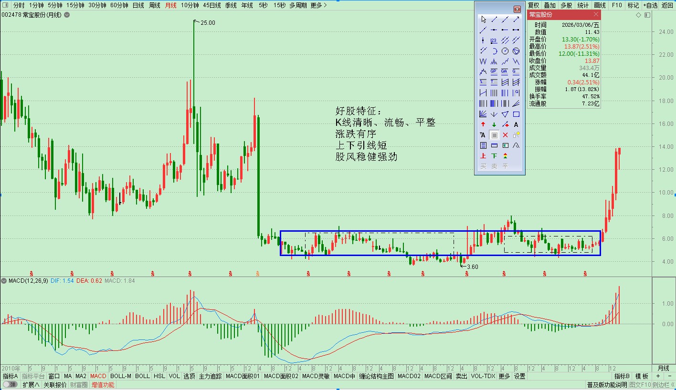
Task: Open F10 company information
Action: pyautogui.click(x=617, y=5)
